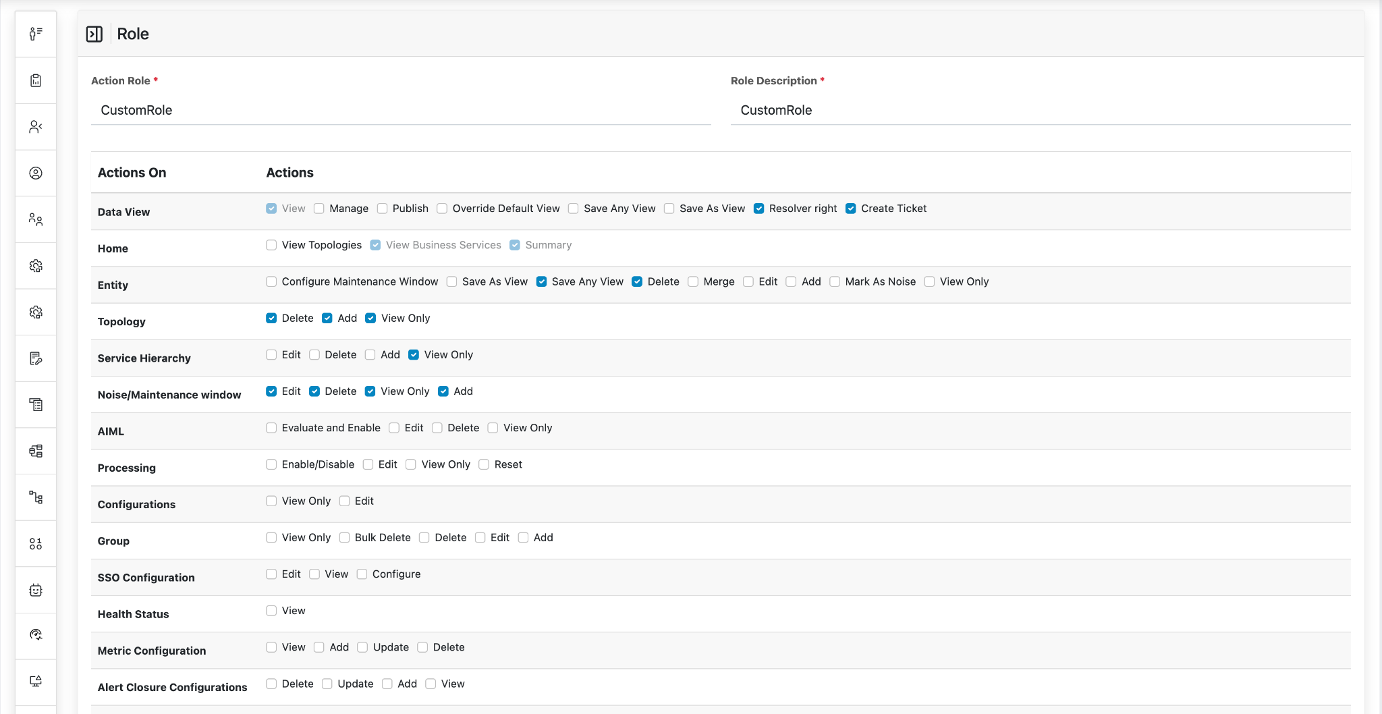Open the speedometer gauge sidebar icon
The height and width of the screenshot is (714, 1382).
click(x=36, y=634)
